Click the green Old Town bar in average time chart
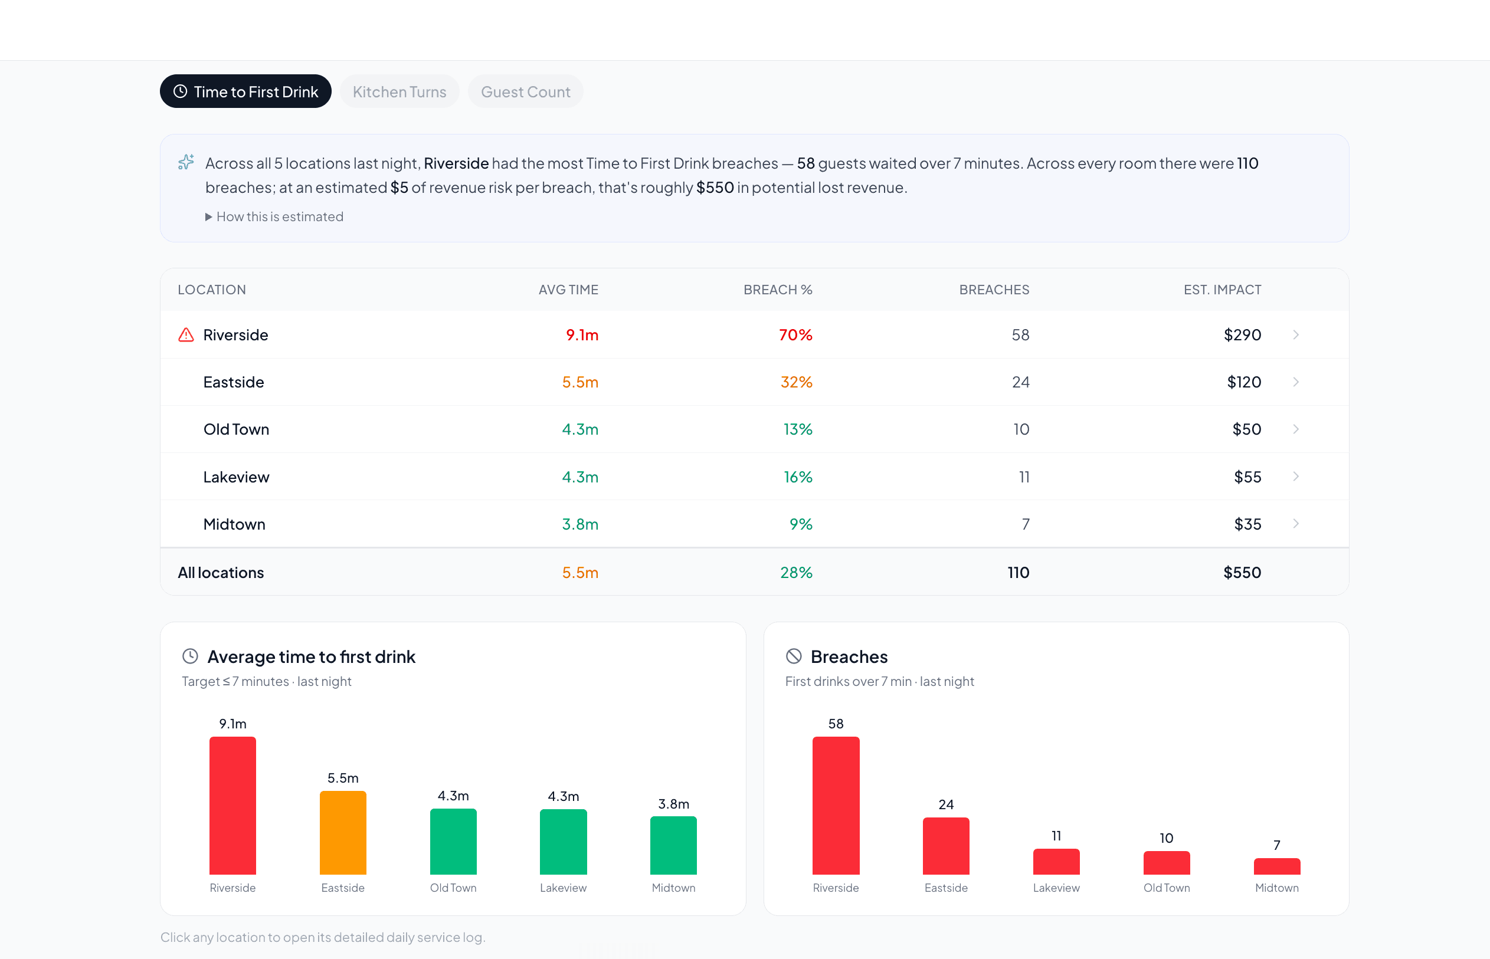 click(453, 842)
